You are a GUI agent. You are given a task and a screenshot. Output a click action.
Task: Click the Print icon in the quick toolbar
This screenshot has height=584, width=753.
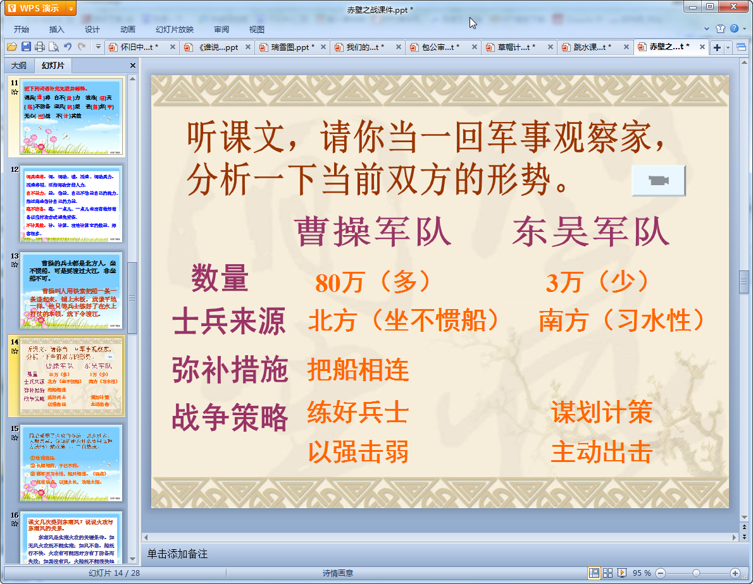(40, 47)
